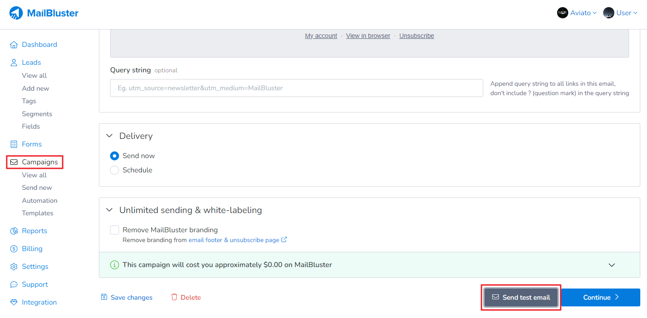The width and height of the screenshot is (647, 318).
Task: Enable Remove MailBluster branding
Action: pos(114,230)
